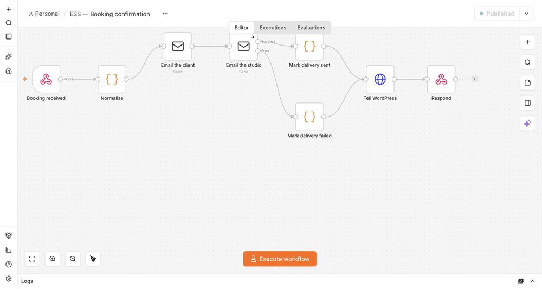The width and height of the screenshot is (542, 289).
Task: Open the sparkle AI icon in left sidebar
Action: 9,56
